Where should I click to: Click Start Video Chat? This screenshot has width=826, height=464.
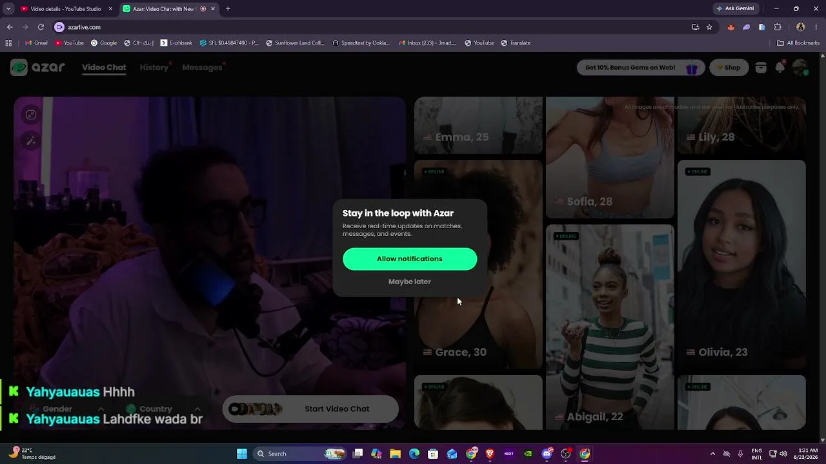pos(310,409)
